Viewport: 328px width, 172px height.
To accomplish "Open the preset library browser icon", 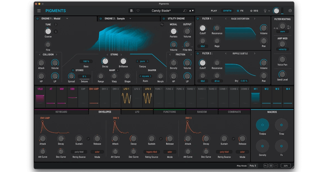I will coord(131,11).
